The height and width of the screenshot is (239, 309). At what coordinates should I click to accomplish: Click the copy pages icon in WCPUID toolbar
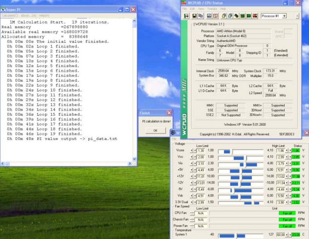(201, 16)
